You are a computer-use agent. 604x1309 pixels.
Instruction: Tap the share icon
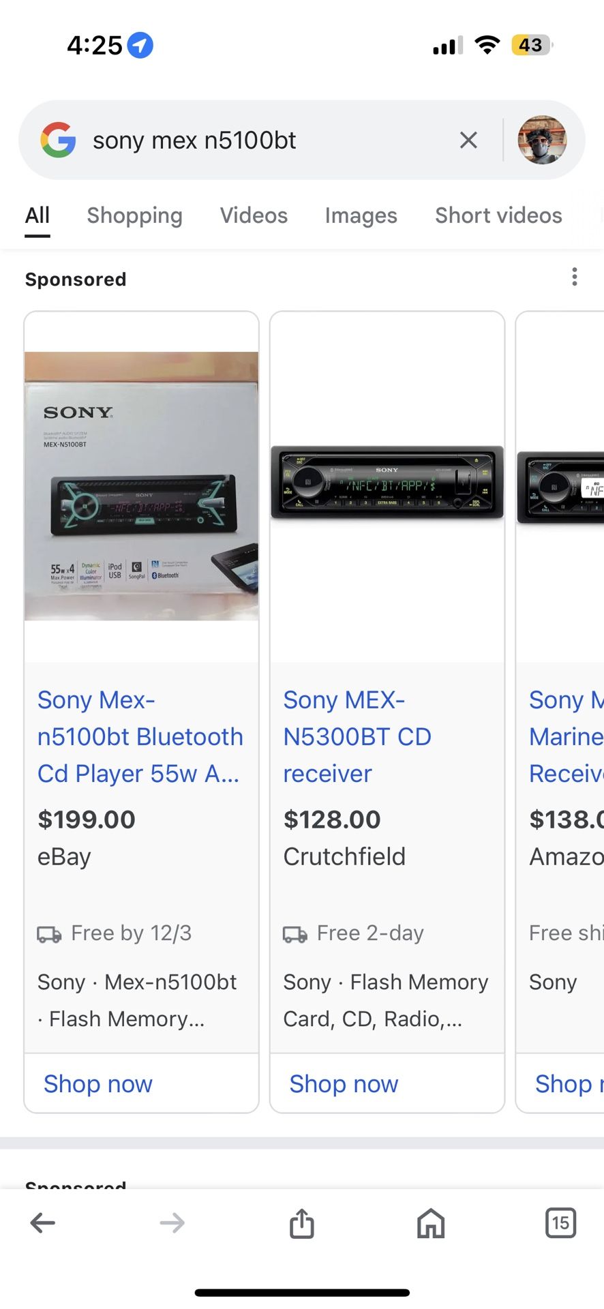point(302,1223)
